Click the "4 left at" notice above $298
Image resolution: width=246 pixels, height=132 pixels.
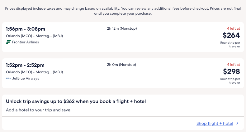233,65
